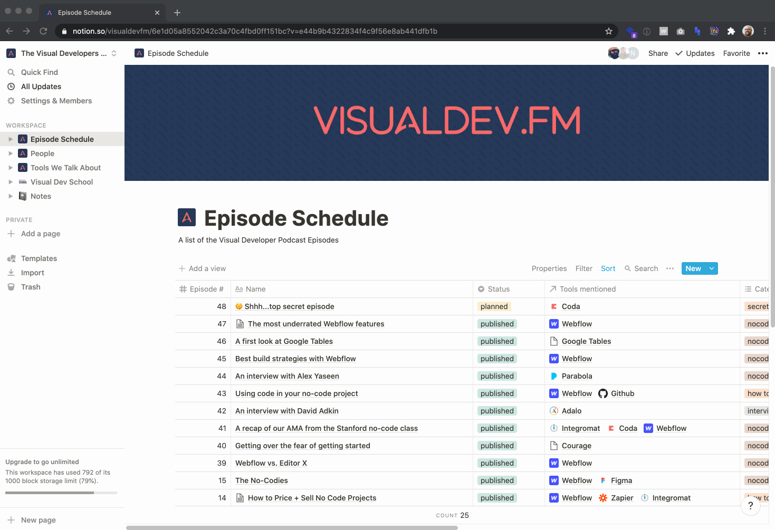Open the Status column header menu
The height and width of the screenshot is (530, 775).
click(509, 289)
